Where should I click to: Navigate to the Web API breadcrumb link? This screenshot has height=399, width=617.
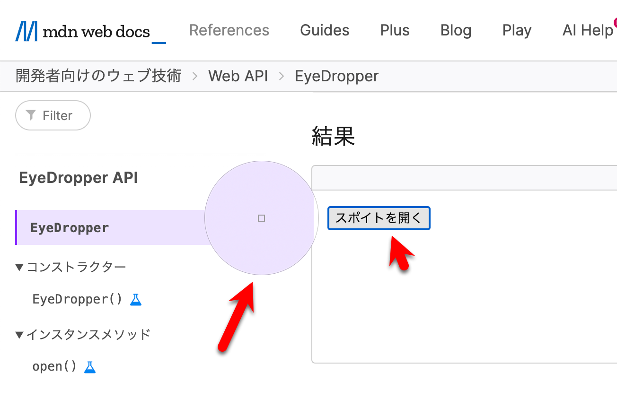coord(238,76)
